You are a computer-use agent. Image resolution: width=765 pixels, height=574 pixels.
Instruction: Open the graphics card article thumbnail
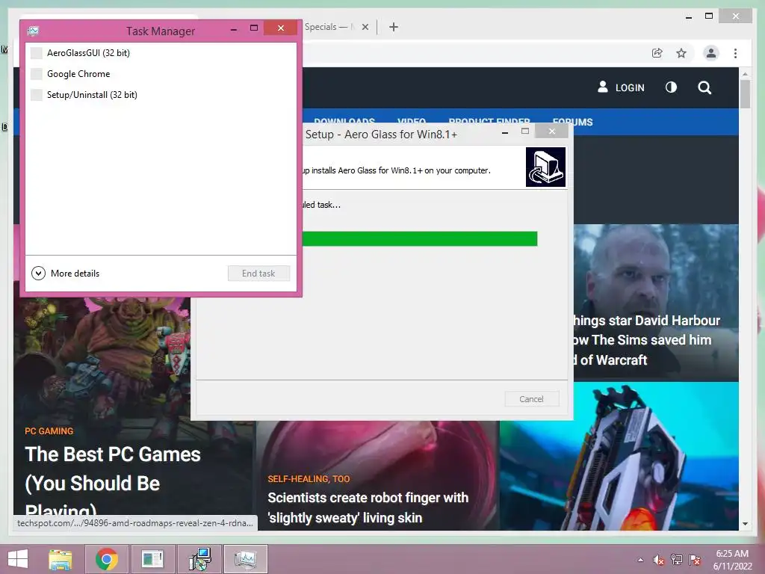click(619, 457)
